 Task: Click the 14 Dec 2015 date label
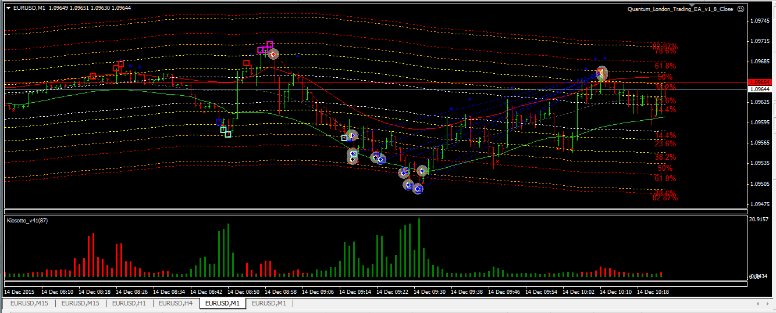click(x=20, y=292)
